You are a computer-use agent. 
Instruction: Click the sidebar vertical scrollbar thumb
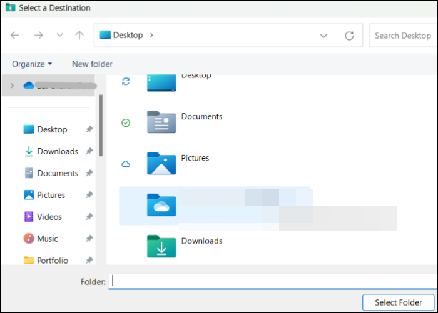101,126
